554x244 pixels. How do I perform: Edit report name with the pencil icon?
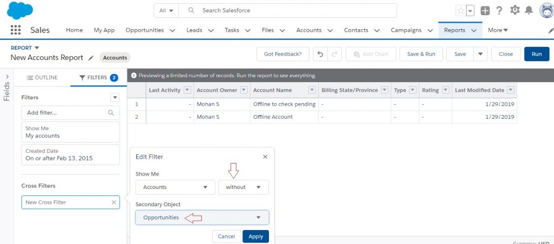pos(91,58)
